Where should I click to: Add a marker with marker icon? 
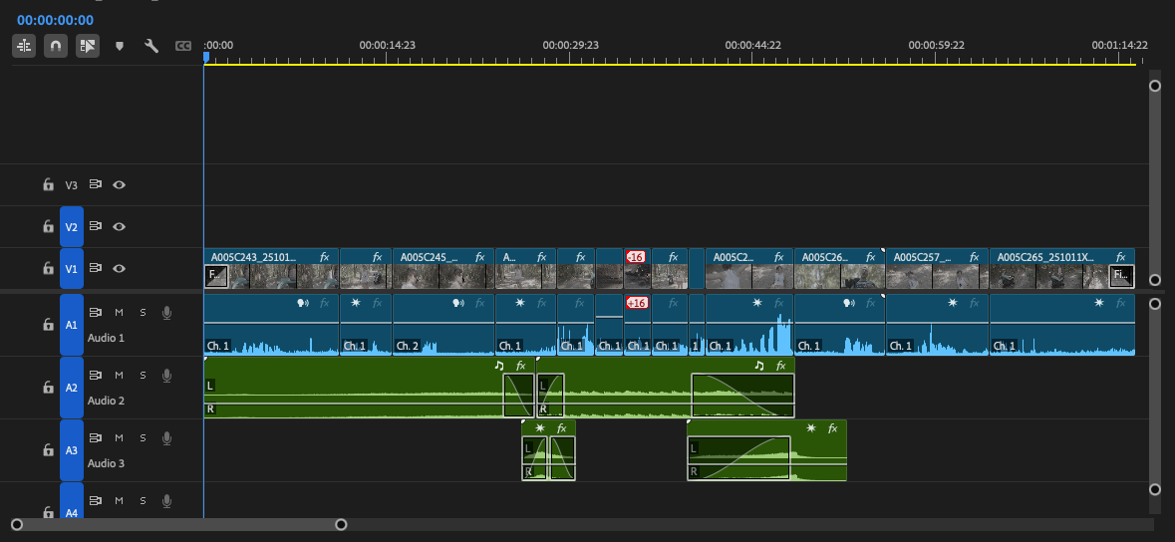120,46
